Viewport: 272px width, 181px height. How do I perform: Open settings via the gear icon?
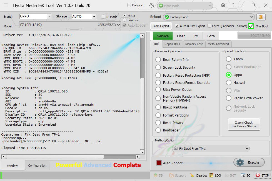(152, 5)
